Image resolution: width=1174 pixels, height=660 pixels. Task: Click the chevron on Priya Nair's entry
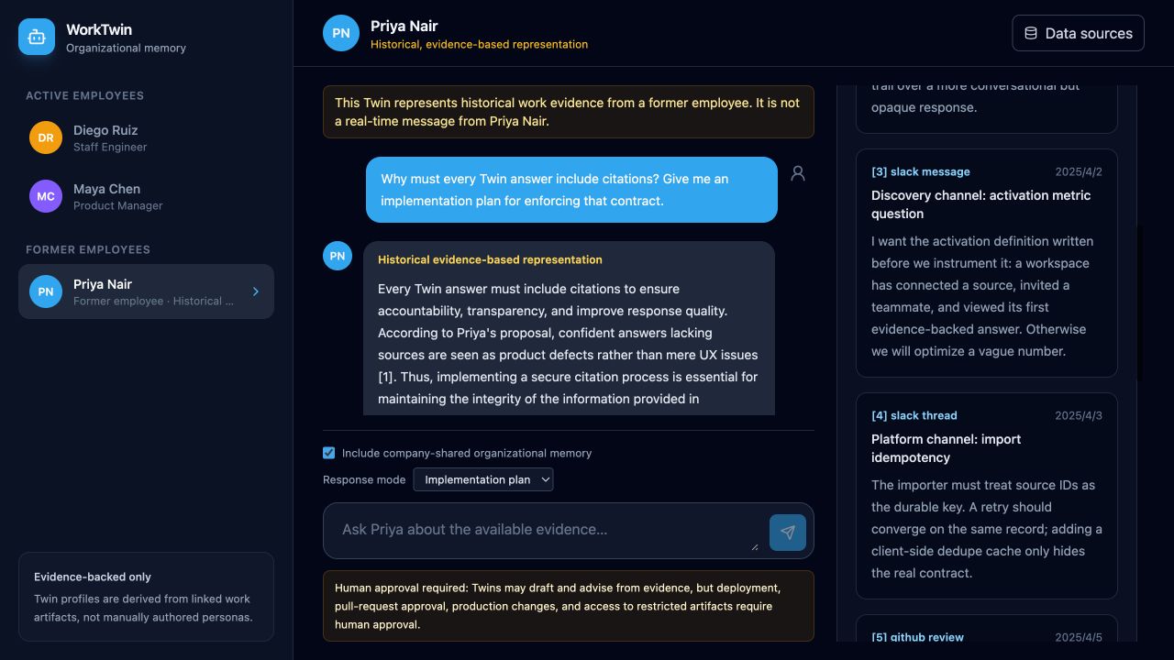256,291
